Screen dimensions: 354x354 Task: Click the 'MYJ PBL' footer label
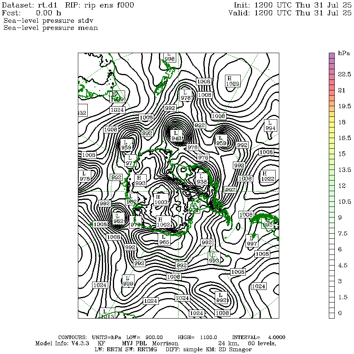(x=135, y=344)
